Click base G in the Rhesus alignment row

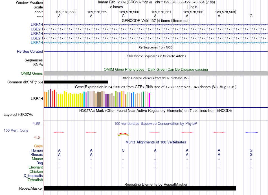click(251, 154)
